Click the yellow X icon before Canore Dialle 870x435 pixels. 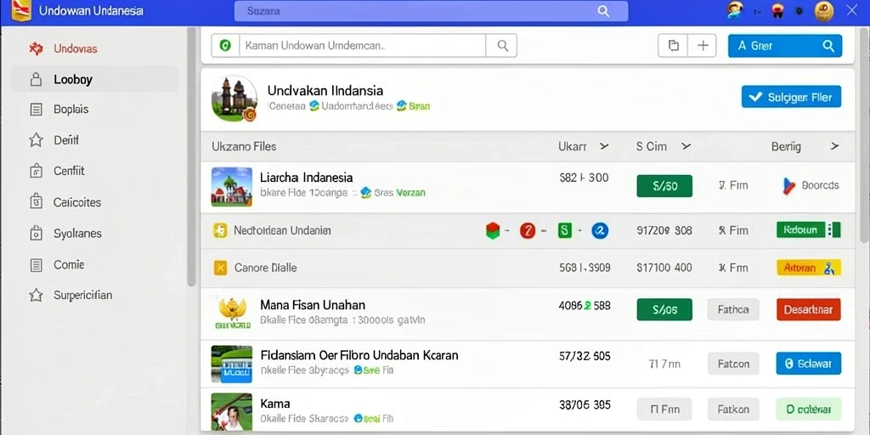coord(220,268)
